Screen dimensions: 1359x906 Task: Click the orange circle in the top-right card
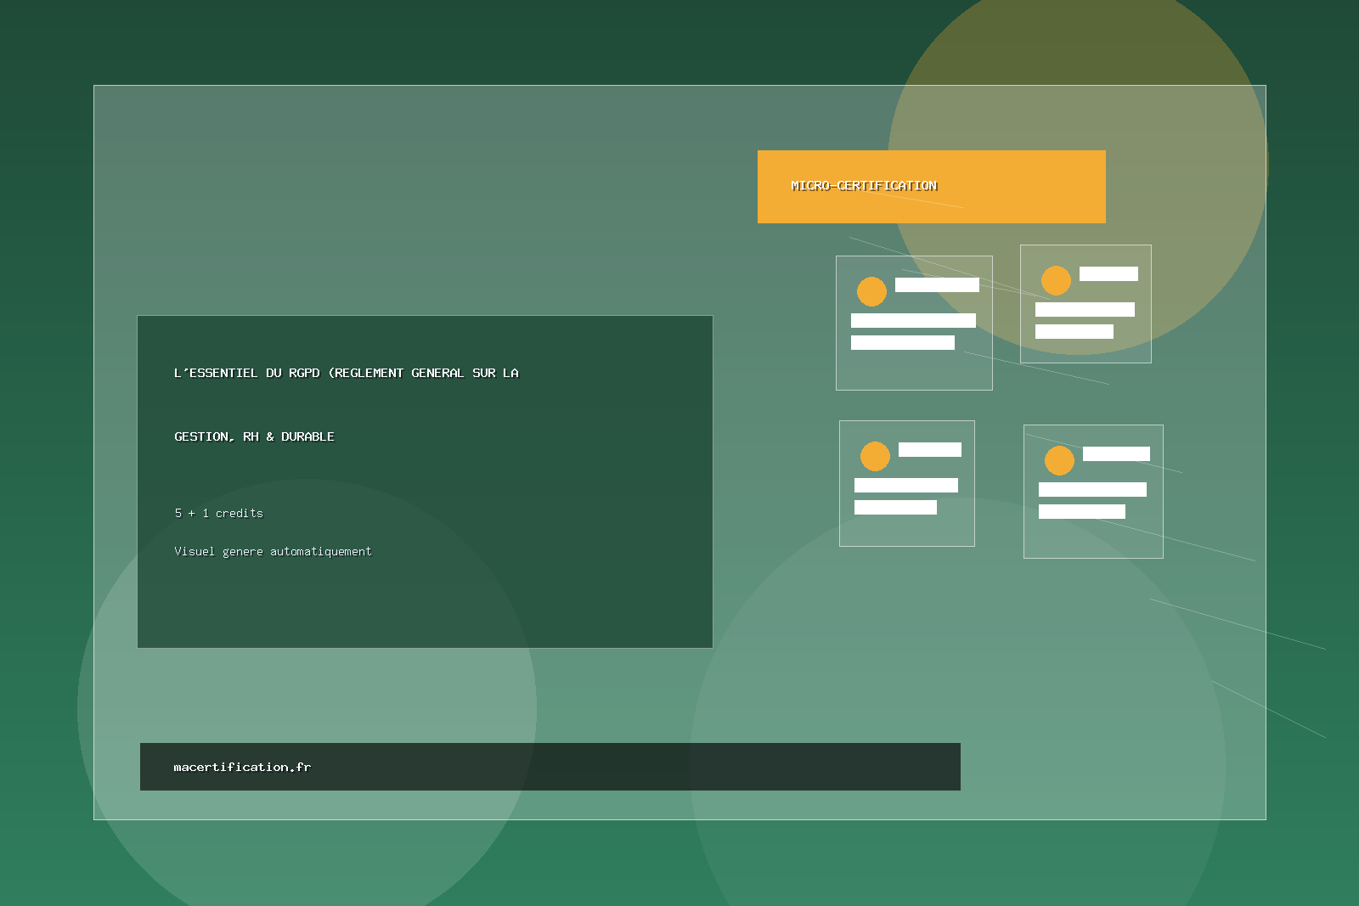[1056, 280]
